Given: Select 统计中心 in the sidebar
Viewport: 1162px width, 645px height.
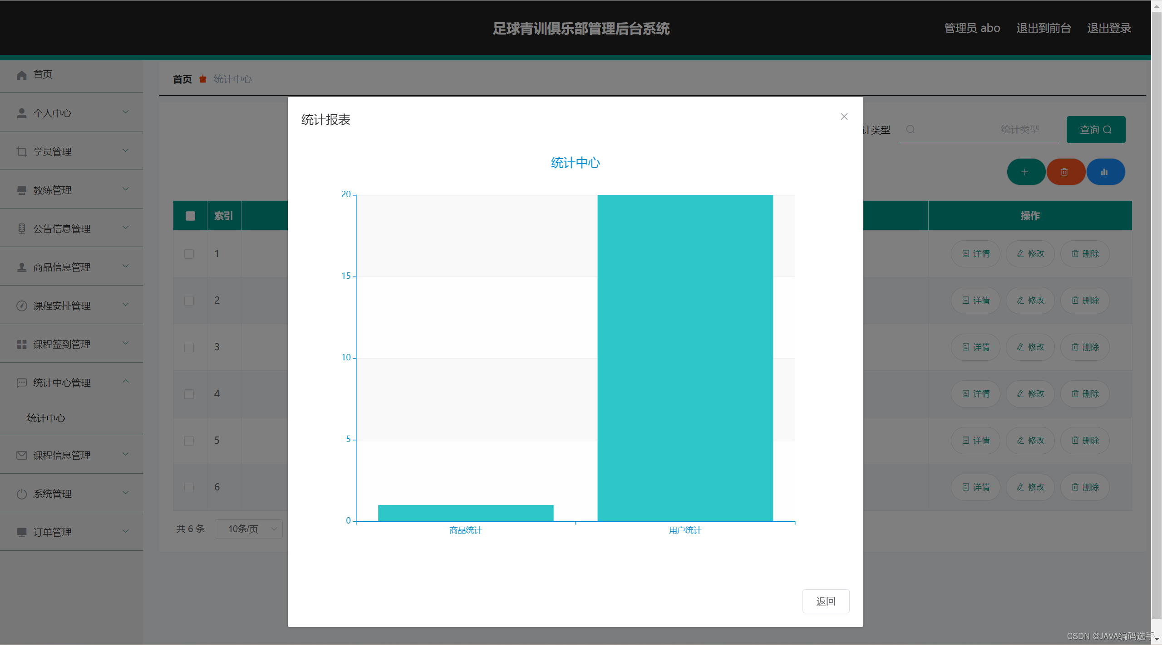Looking at the screenshot, I should 46,418.
